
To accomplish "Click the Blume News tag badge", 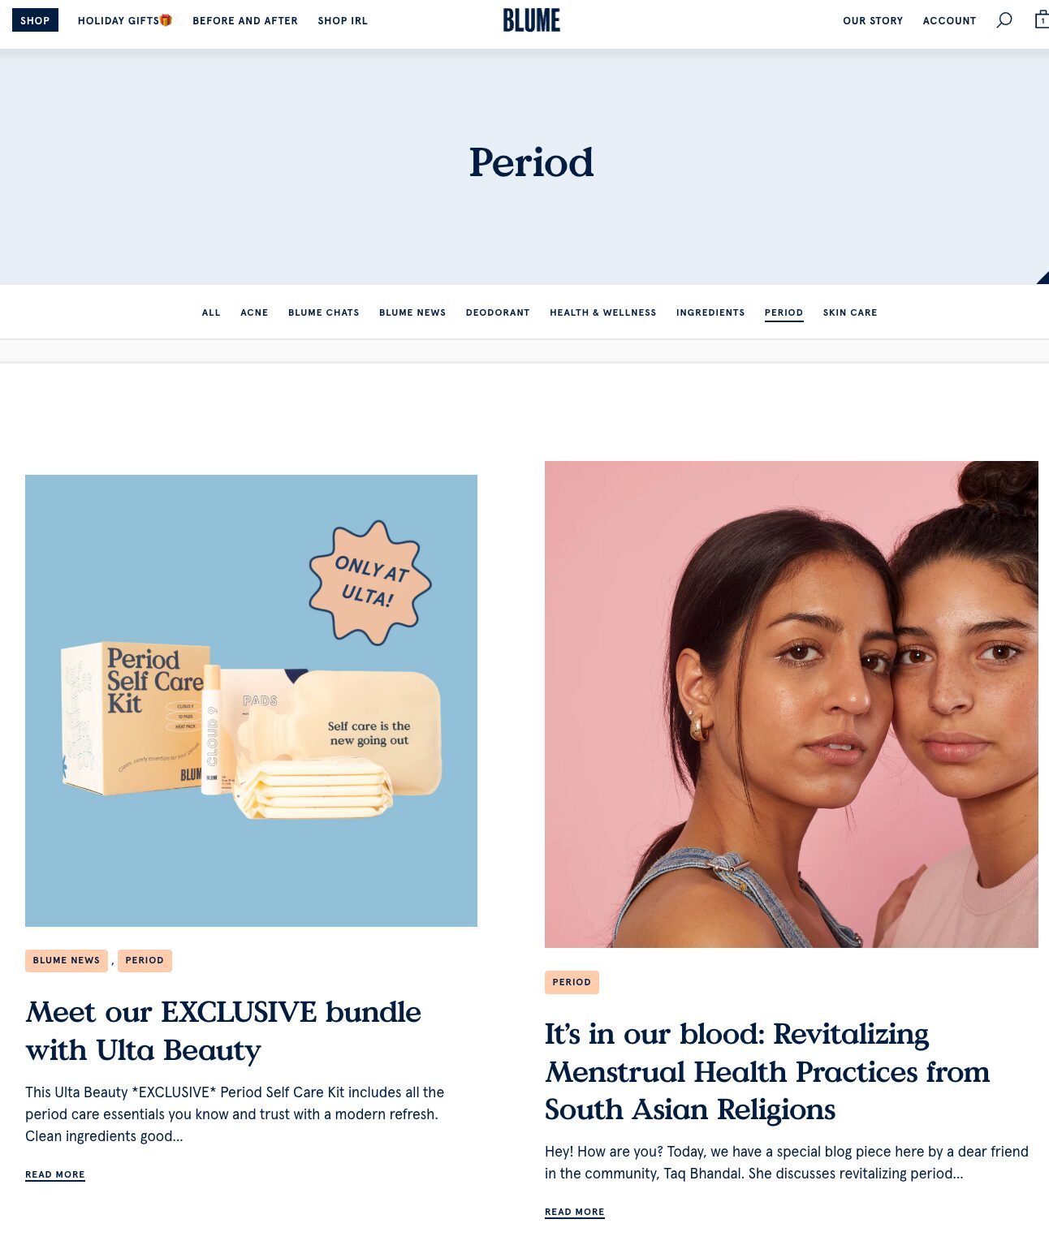I will coord(67,960).
